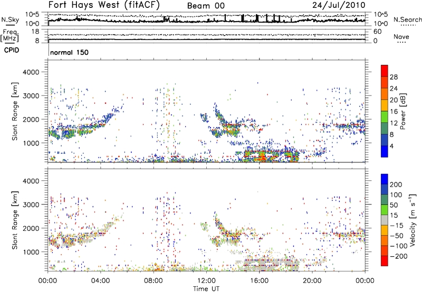Select the positive '50' Velocity colorbar tick
Image resolution: width=422 pixels, height=292 pixels.
(x=394, y=205)
